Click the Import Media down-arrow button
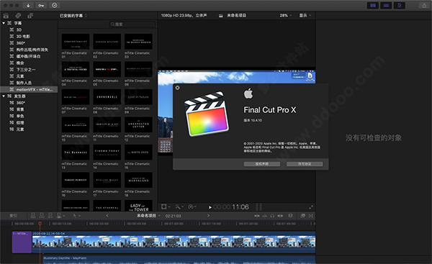The image size is (432, 264). (28, 5)
